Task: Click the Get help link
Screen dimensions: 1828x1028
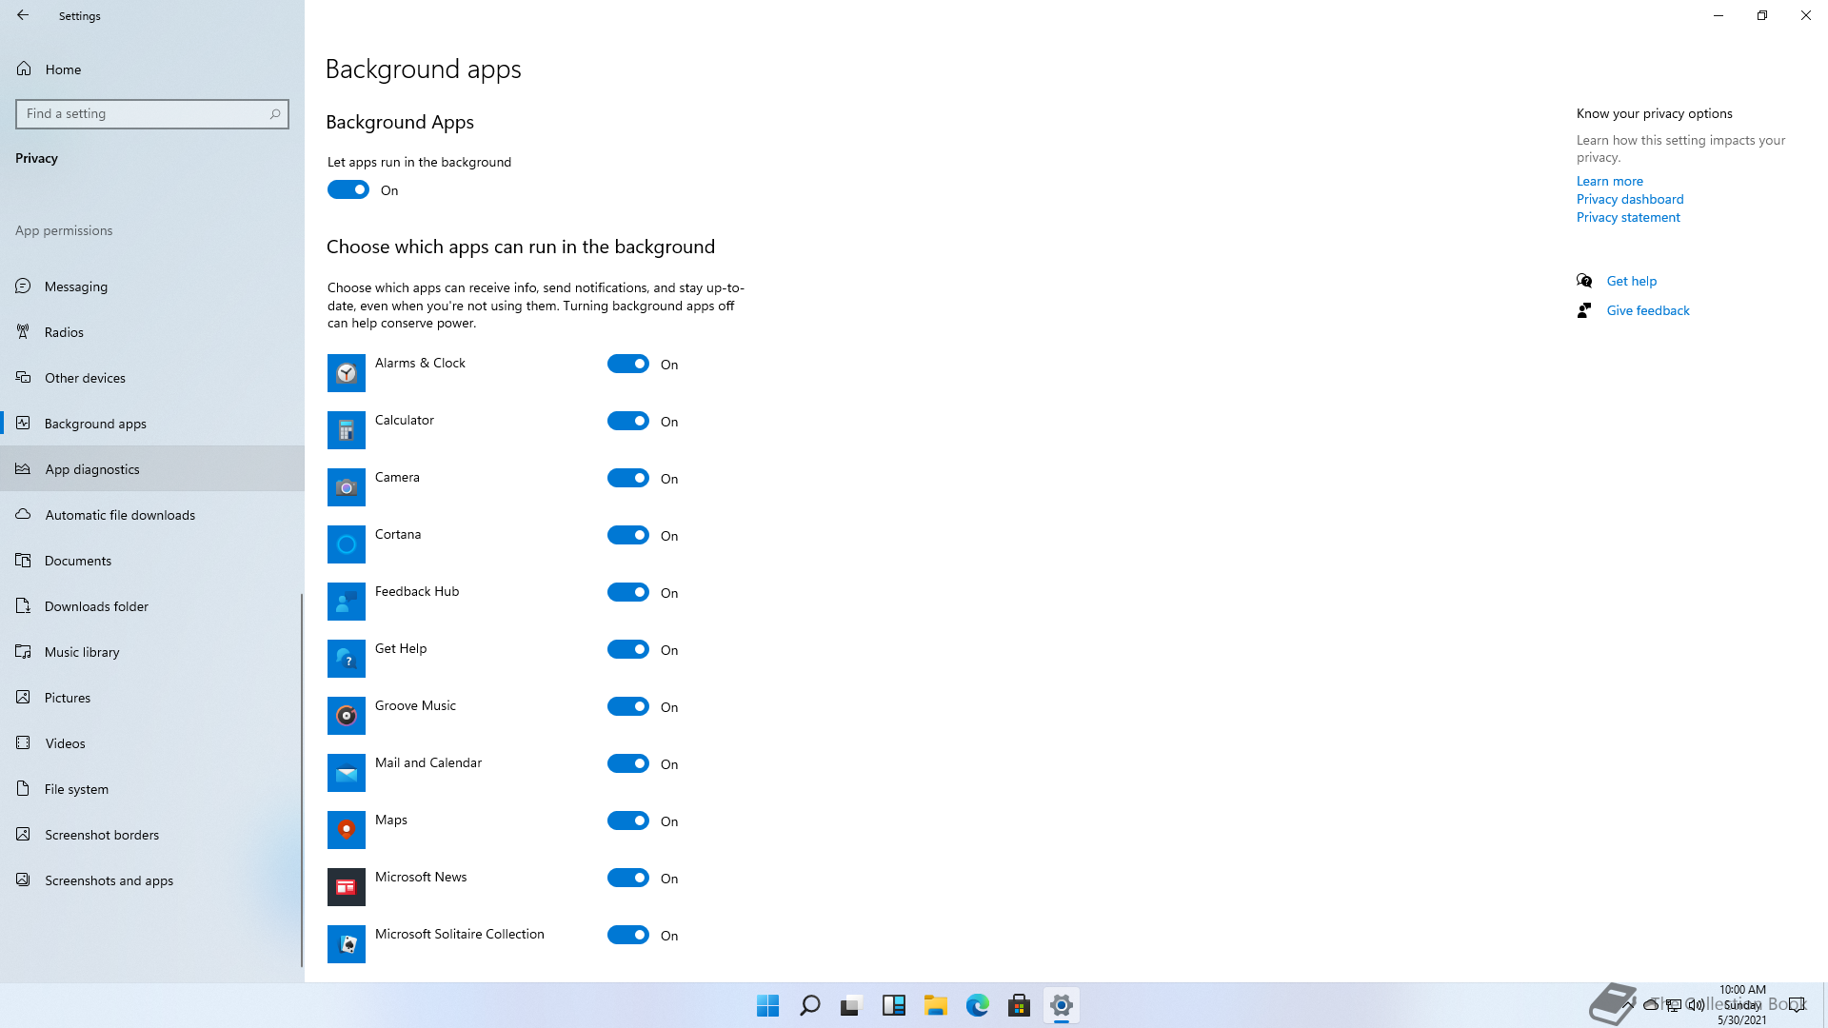Action: 1631,281
